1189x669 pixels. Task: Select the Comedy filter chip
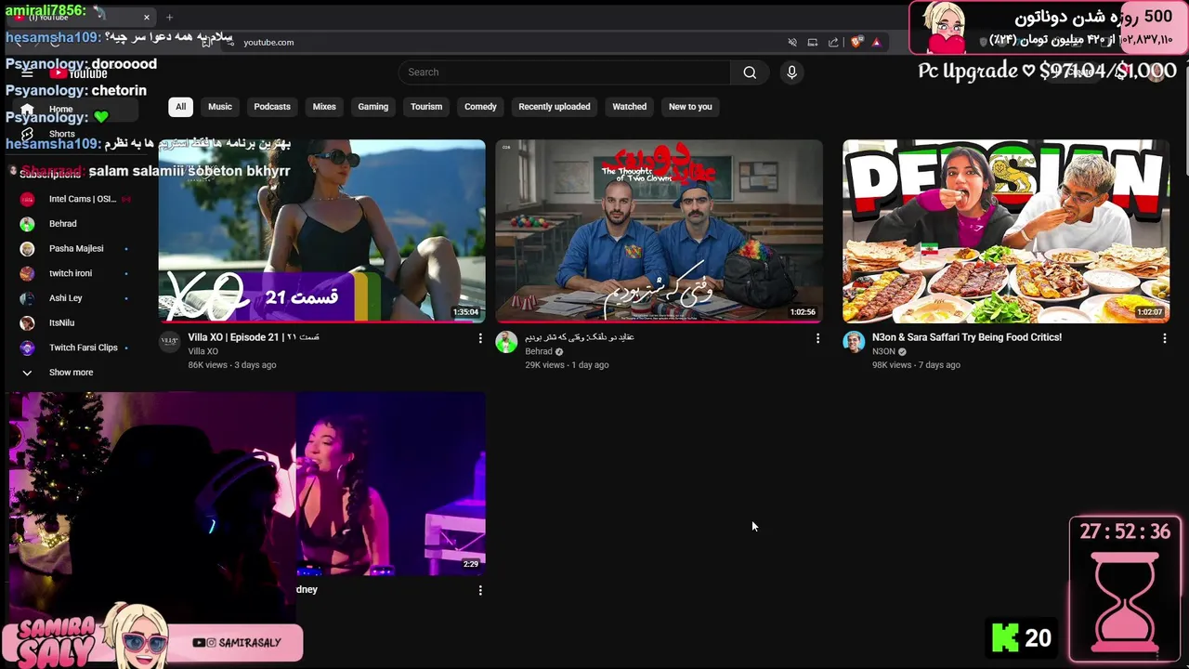tap(480, 107)
